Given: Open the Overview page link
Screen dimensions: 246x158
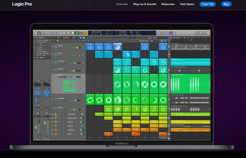Looking at the screenshot, I should point(122,4).
